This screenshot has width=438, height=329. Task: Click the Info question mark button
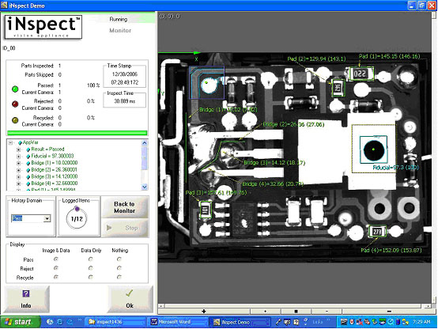[x=26, y=299]
